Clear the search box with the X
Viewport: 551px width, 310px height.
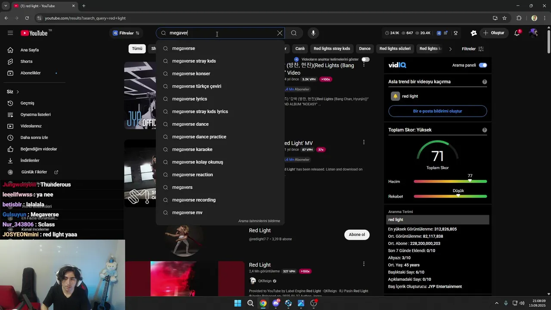pyautogui.click(x=280, y=33)
